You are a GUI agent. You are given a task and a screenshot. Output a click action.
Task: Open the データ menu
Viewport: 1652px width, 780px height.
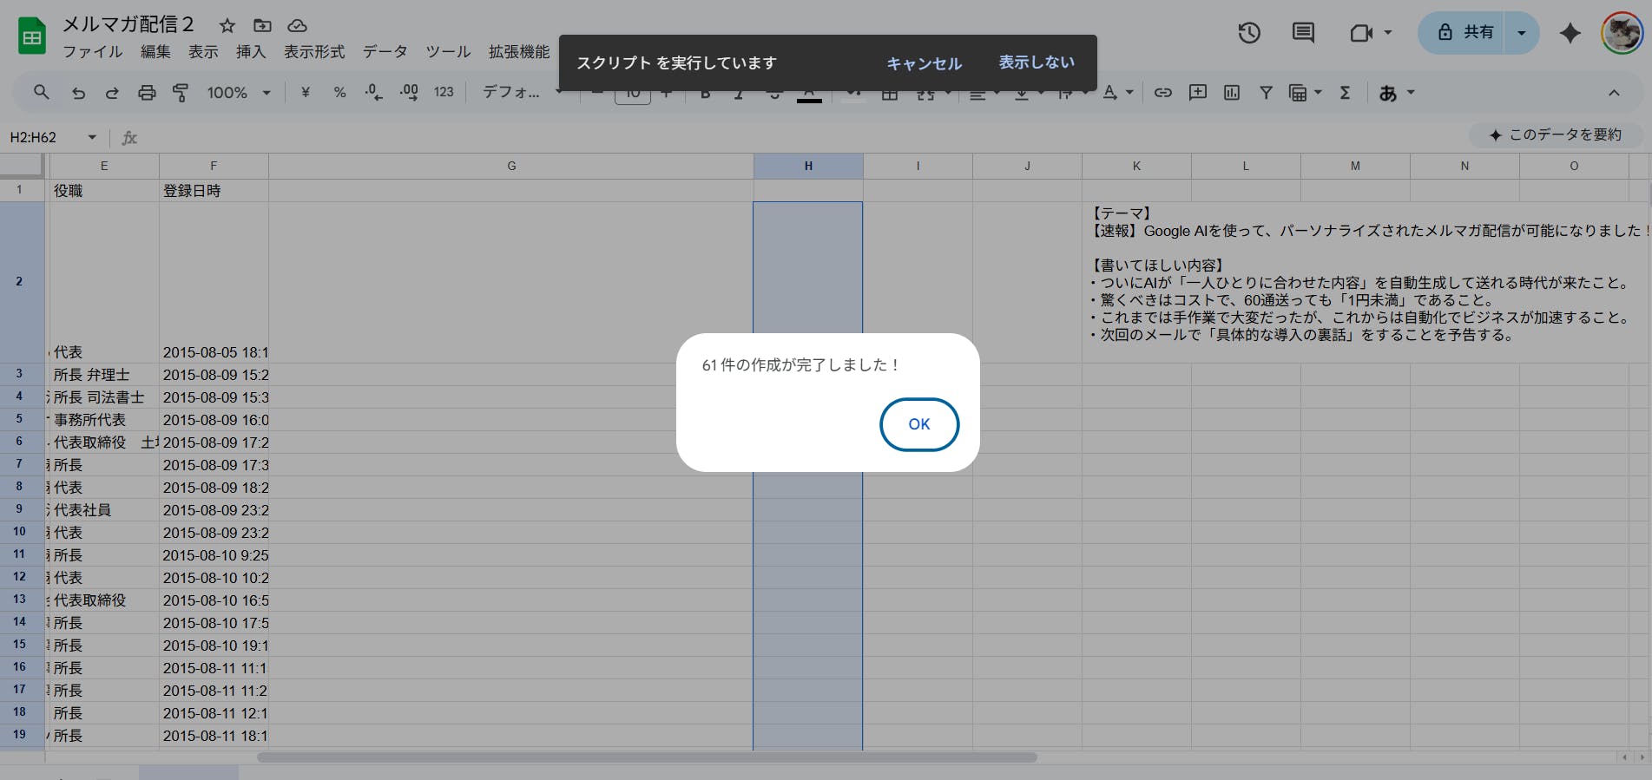pyautogui.click(x=385, y=52)
